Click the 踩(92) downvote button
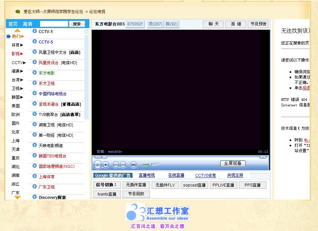 click(172, 24)
